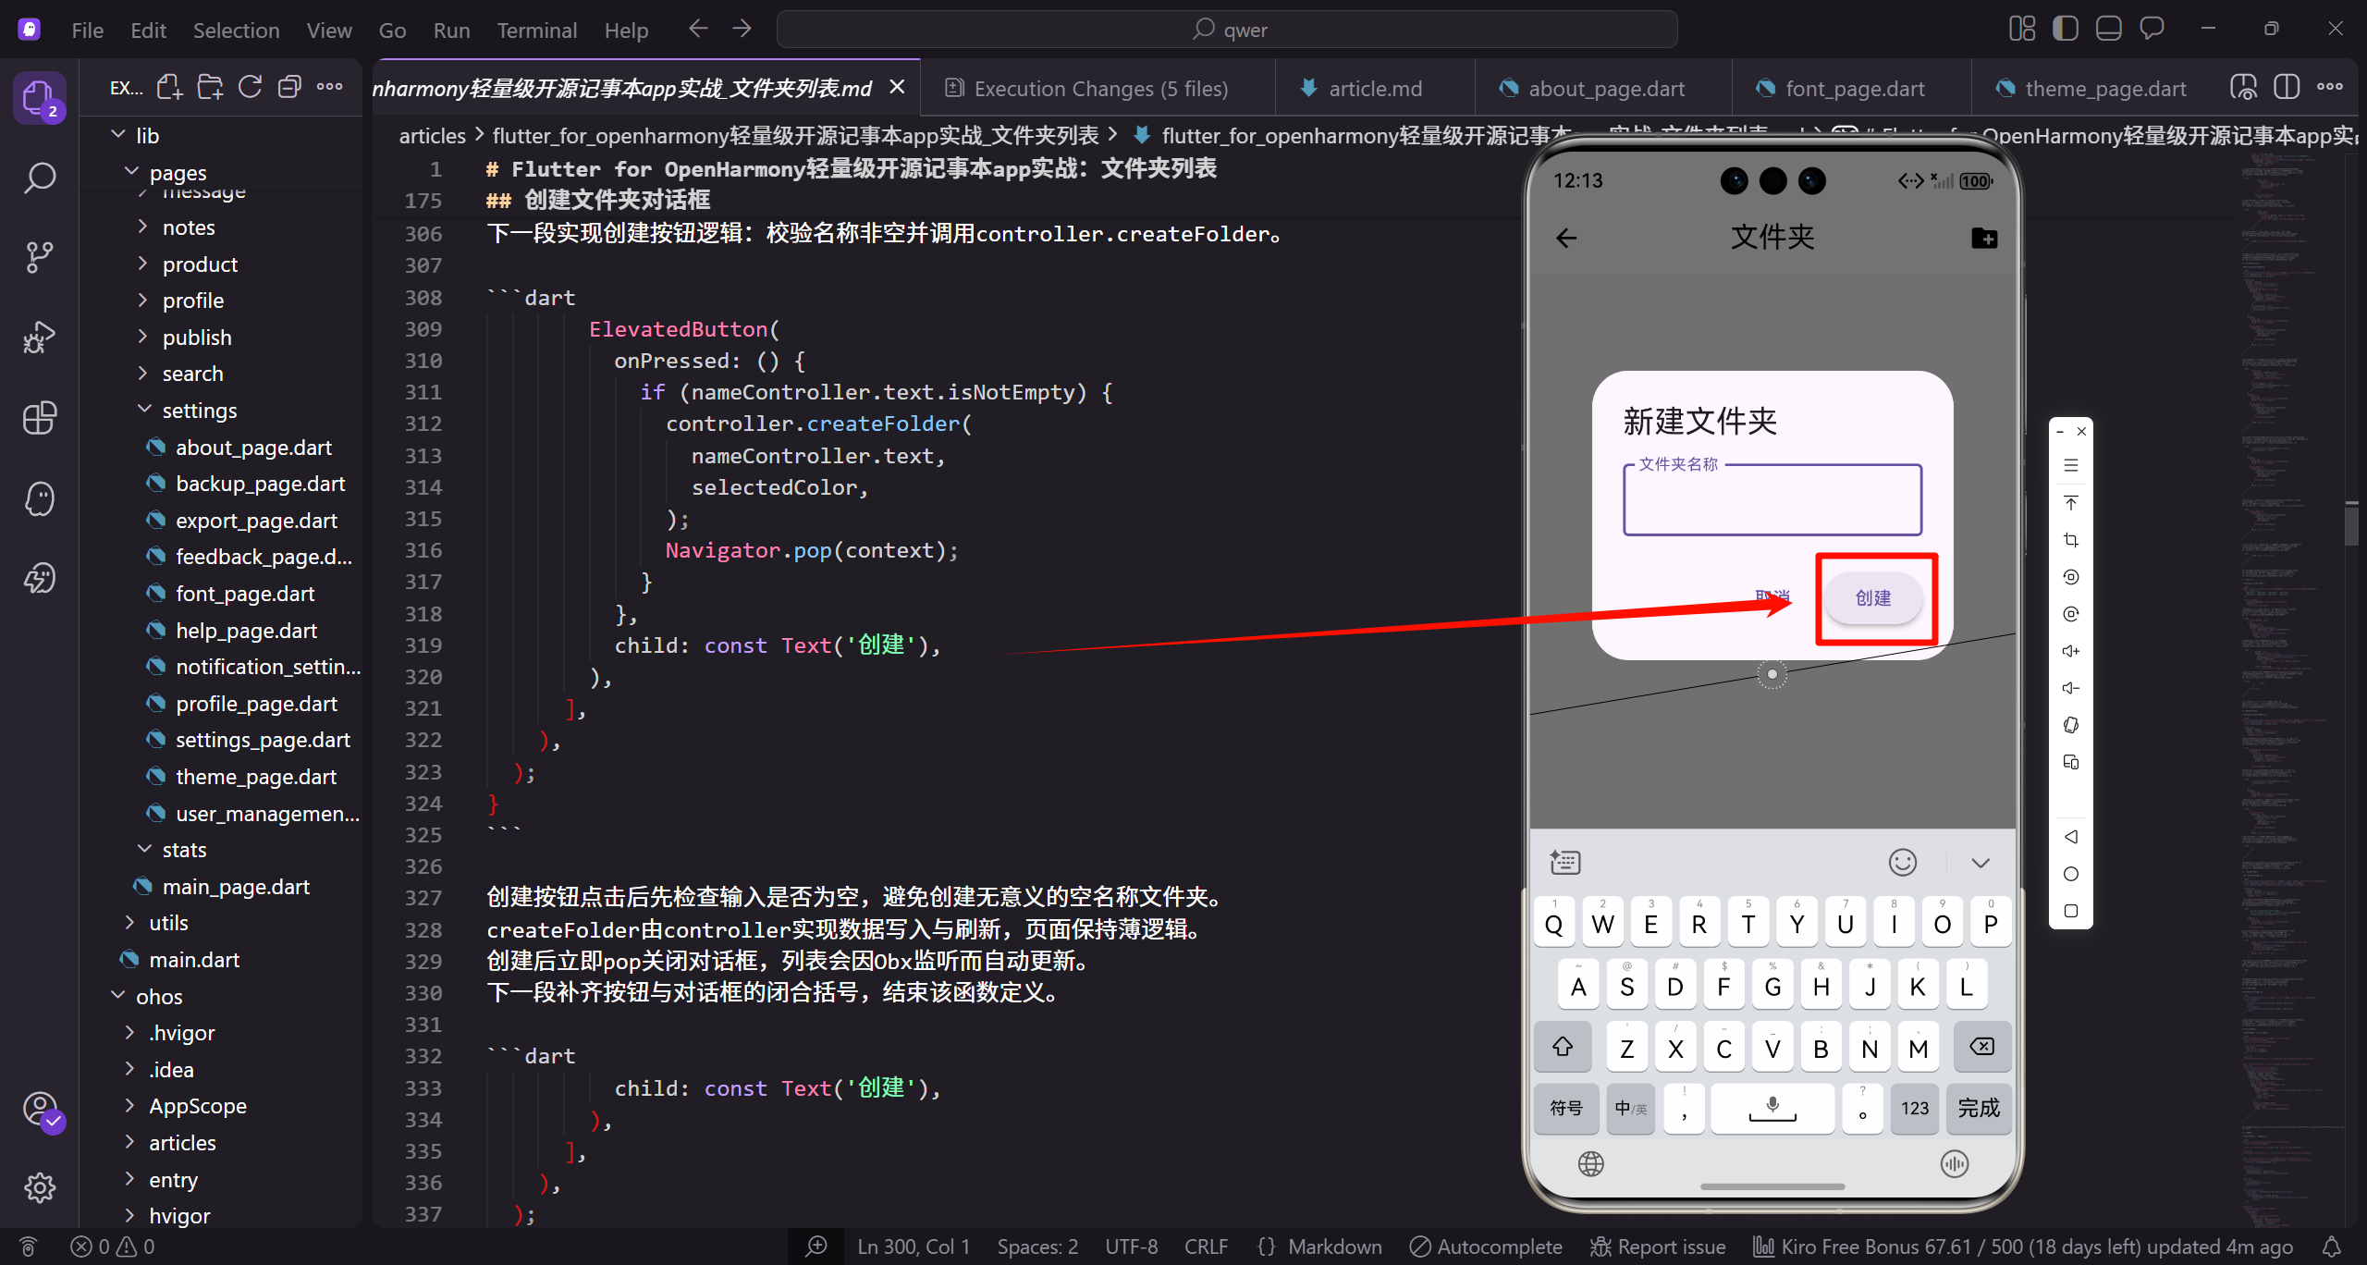Image resolution: width=2367 pixels, height=1265 pixels.
Task: Split the editor to the right
Action: pos(2287,88)
